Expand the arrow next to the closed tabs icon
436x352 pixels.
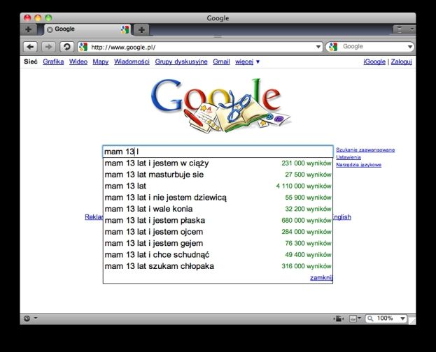coord(412,29)
